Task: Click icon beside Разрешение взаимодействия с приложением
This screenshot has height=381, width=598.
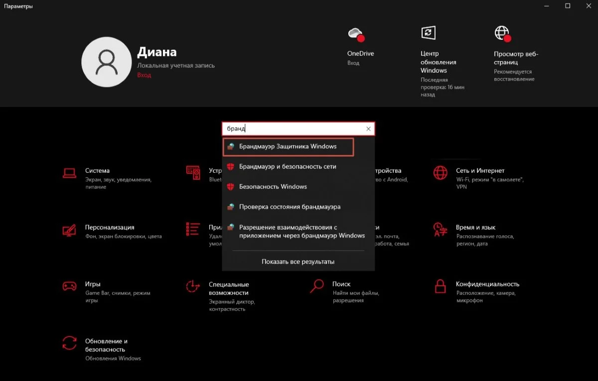Action: (230, 227)
